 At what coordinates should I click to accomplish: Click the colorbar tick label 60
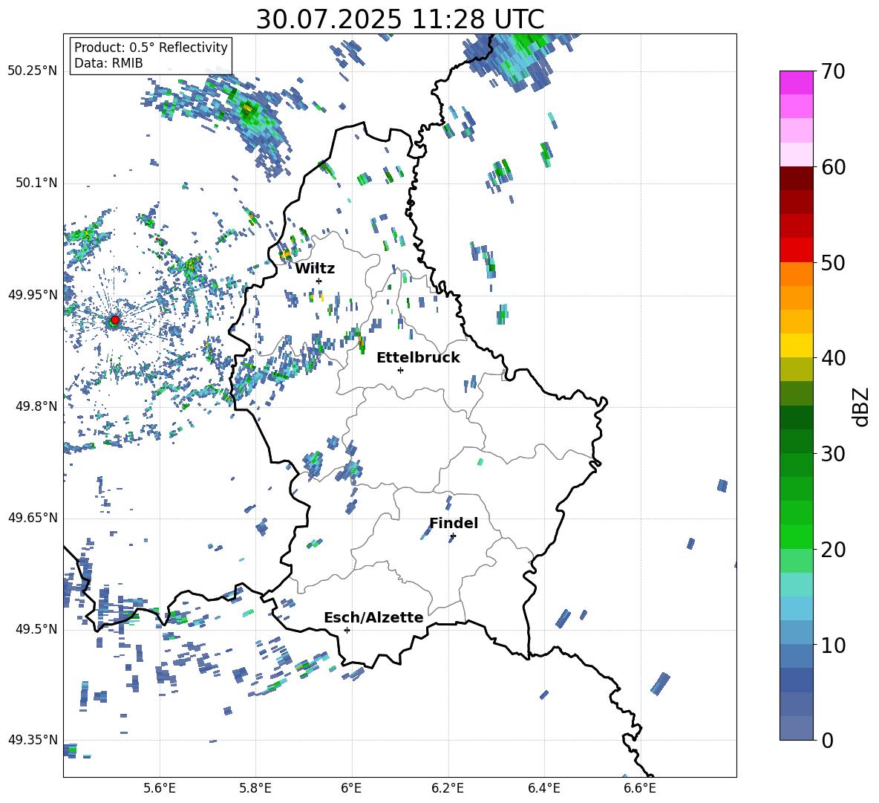pyautogui.click(x=833, y=167)
